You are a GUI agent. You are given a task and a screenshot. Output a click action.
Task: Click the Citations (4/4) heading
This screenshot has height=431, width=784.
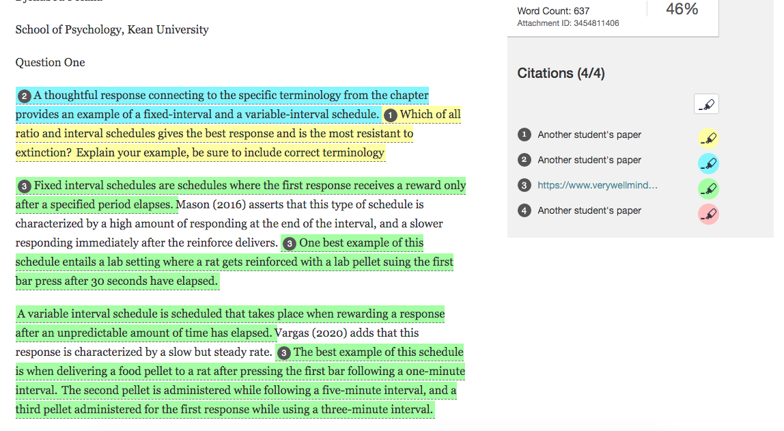tap(561, 74)
